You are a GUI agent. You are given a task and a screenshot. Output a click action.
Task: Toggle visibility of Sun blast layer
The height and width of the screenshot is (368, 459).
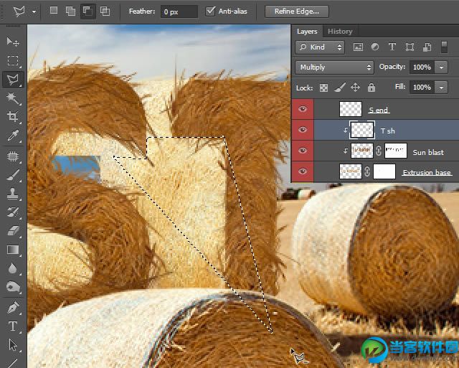coord(303,151)
